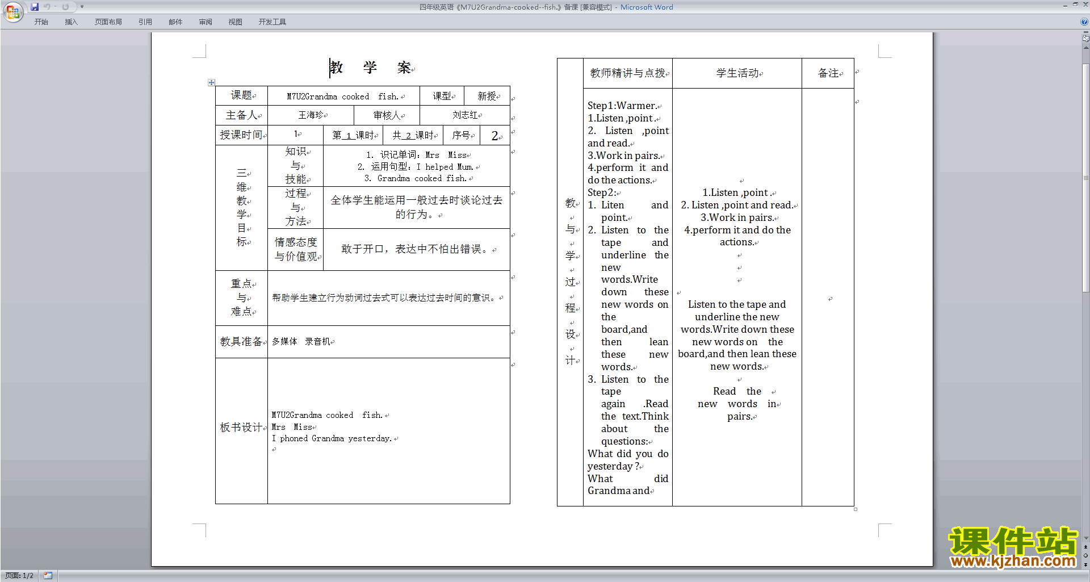This screenshot has width=1090, height=582.
Task: Open the 邮件 ribbon tab
Action: tap(175, 22)
